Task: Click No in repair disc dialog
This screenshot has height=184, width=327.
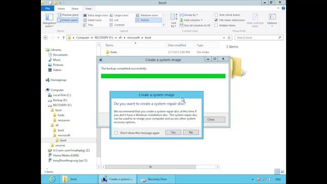Action: (191, 132)
